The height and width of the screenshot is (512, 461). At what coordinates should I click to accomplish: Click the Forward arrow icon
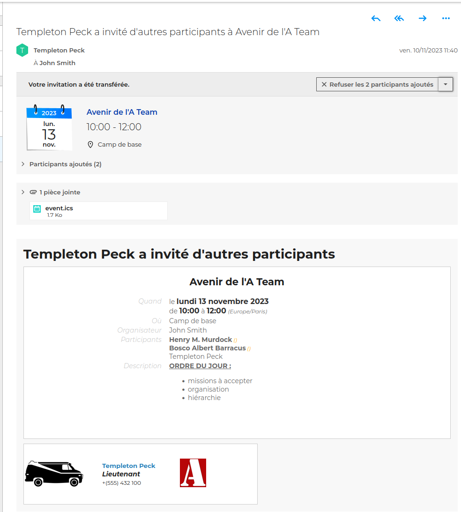click(x=423, y=18)
